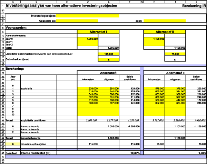This screenshot has width=207, height=164.
Task: Click the 'exploitatie' label in row 27
Action: click(27, 89)
